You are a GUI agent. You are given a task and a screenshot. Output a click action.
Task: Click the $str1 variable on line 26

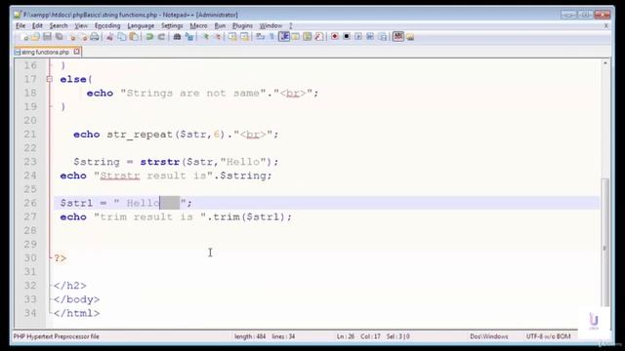(x=76, y=203)
